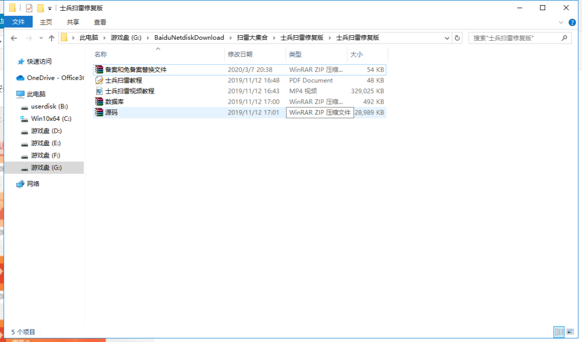582x342 pixels.
Task: Expand address bar history dropdown
Action: point(447,38)
